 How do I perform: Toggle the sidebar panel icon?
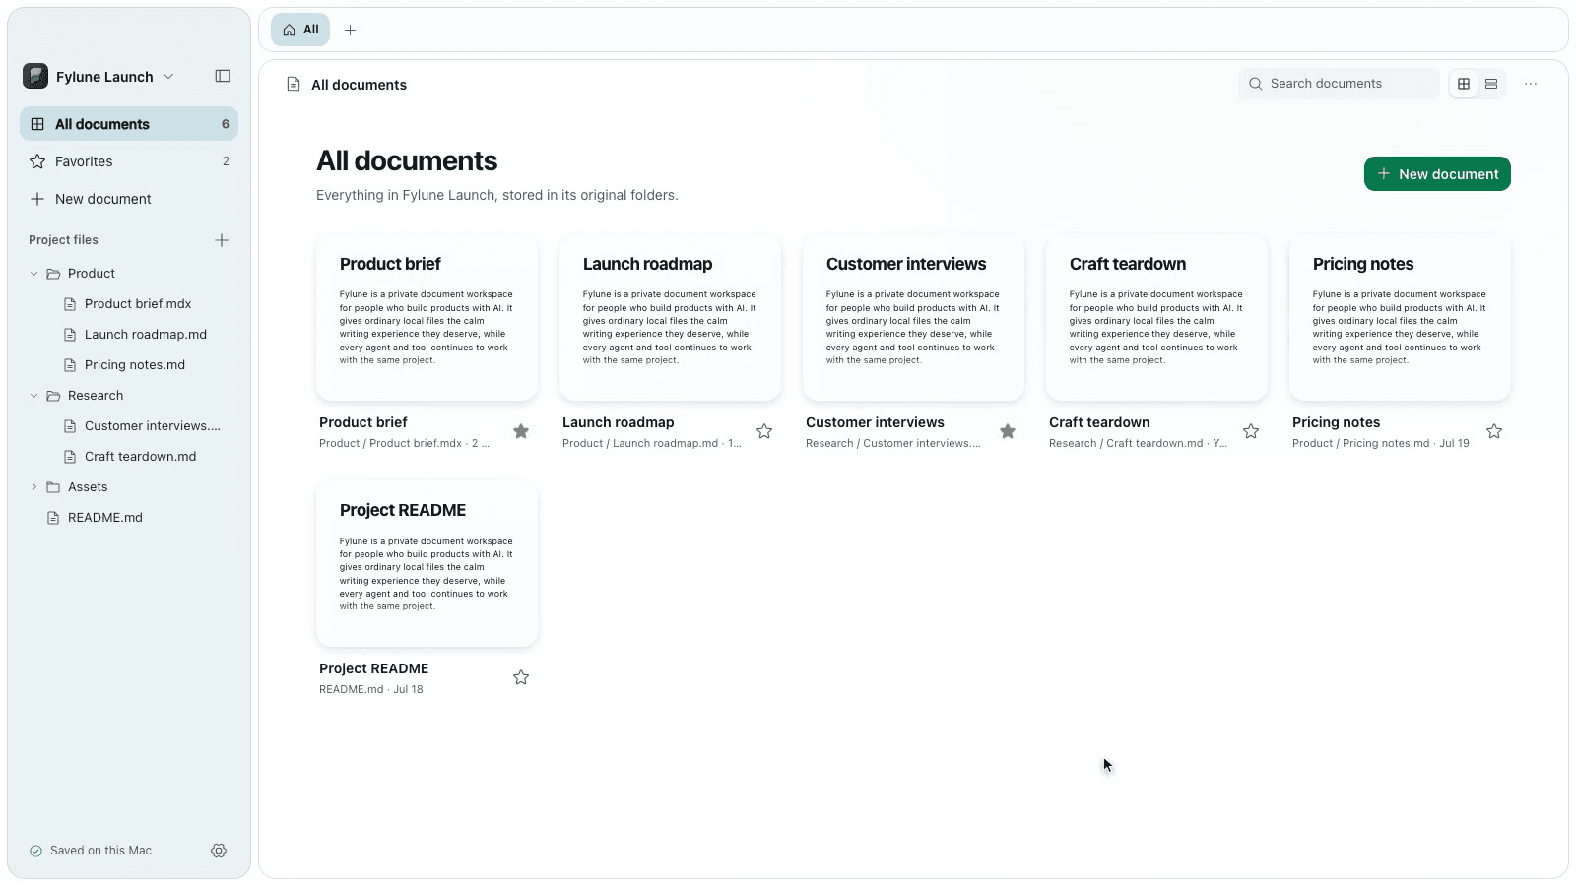pyautogui.click(x=223, y=76)
